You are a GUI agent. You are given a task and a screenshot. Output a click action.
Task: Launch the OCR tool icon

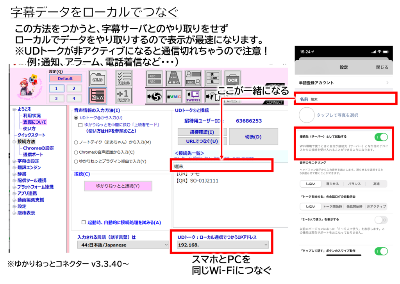232,78
